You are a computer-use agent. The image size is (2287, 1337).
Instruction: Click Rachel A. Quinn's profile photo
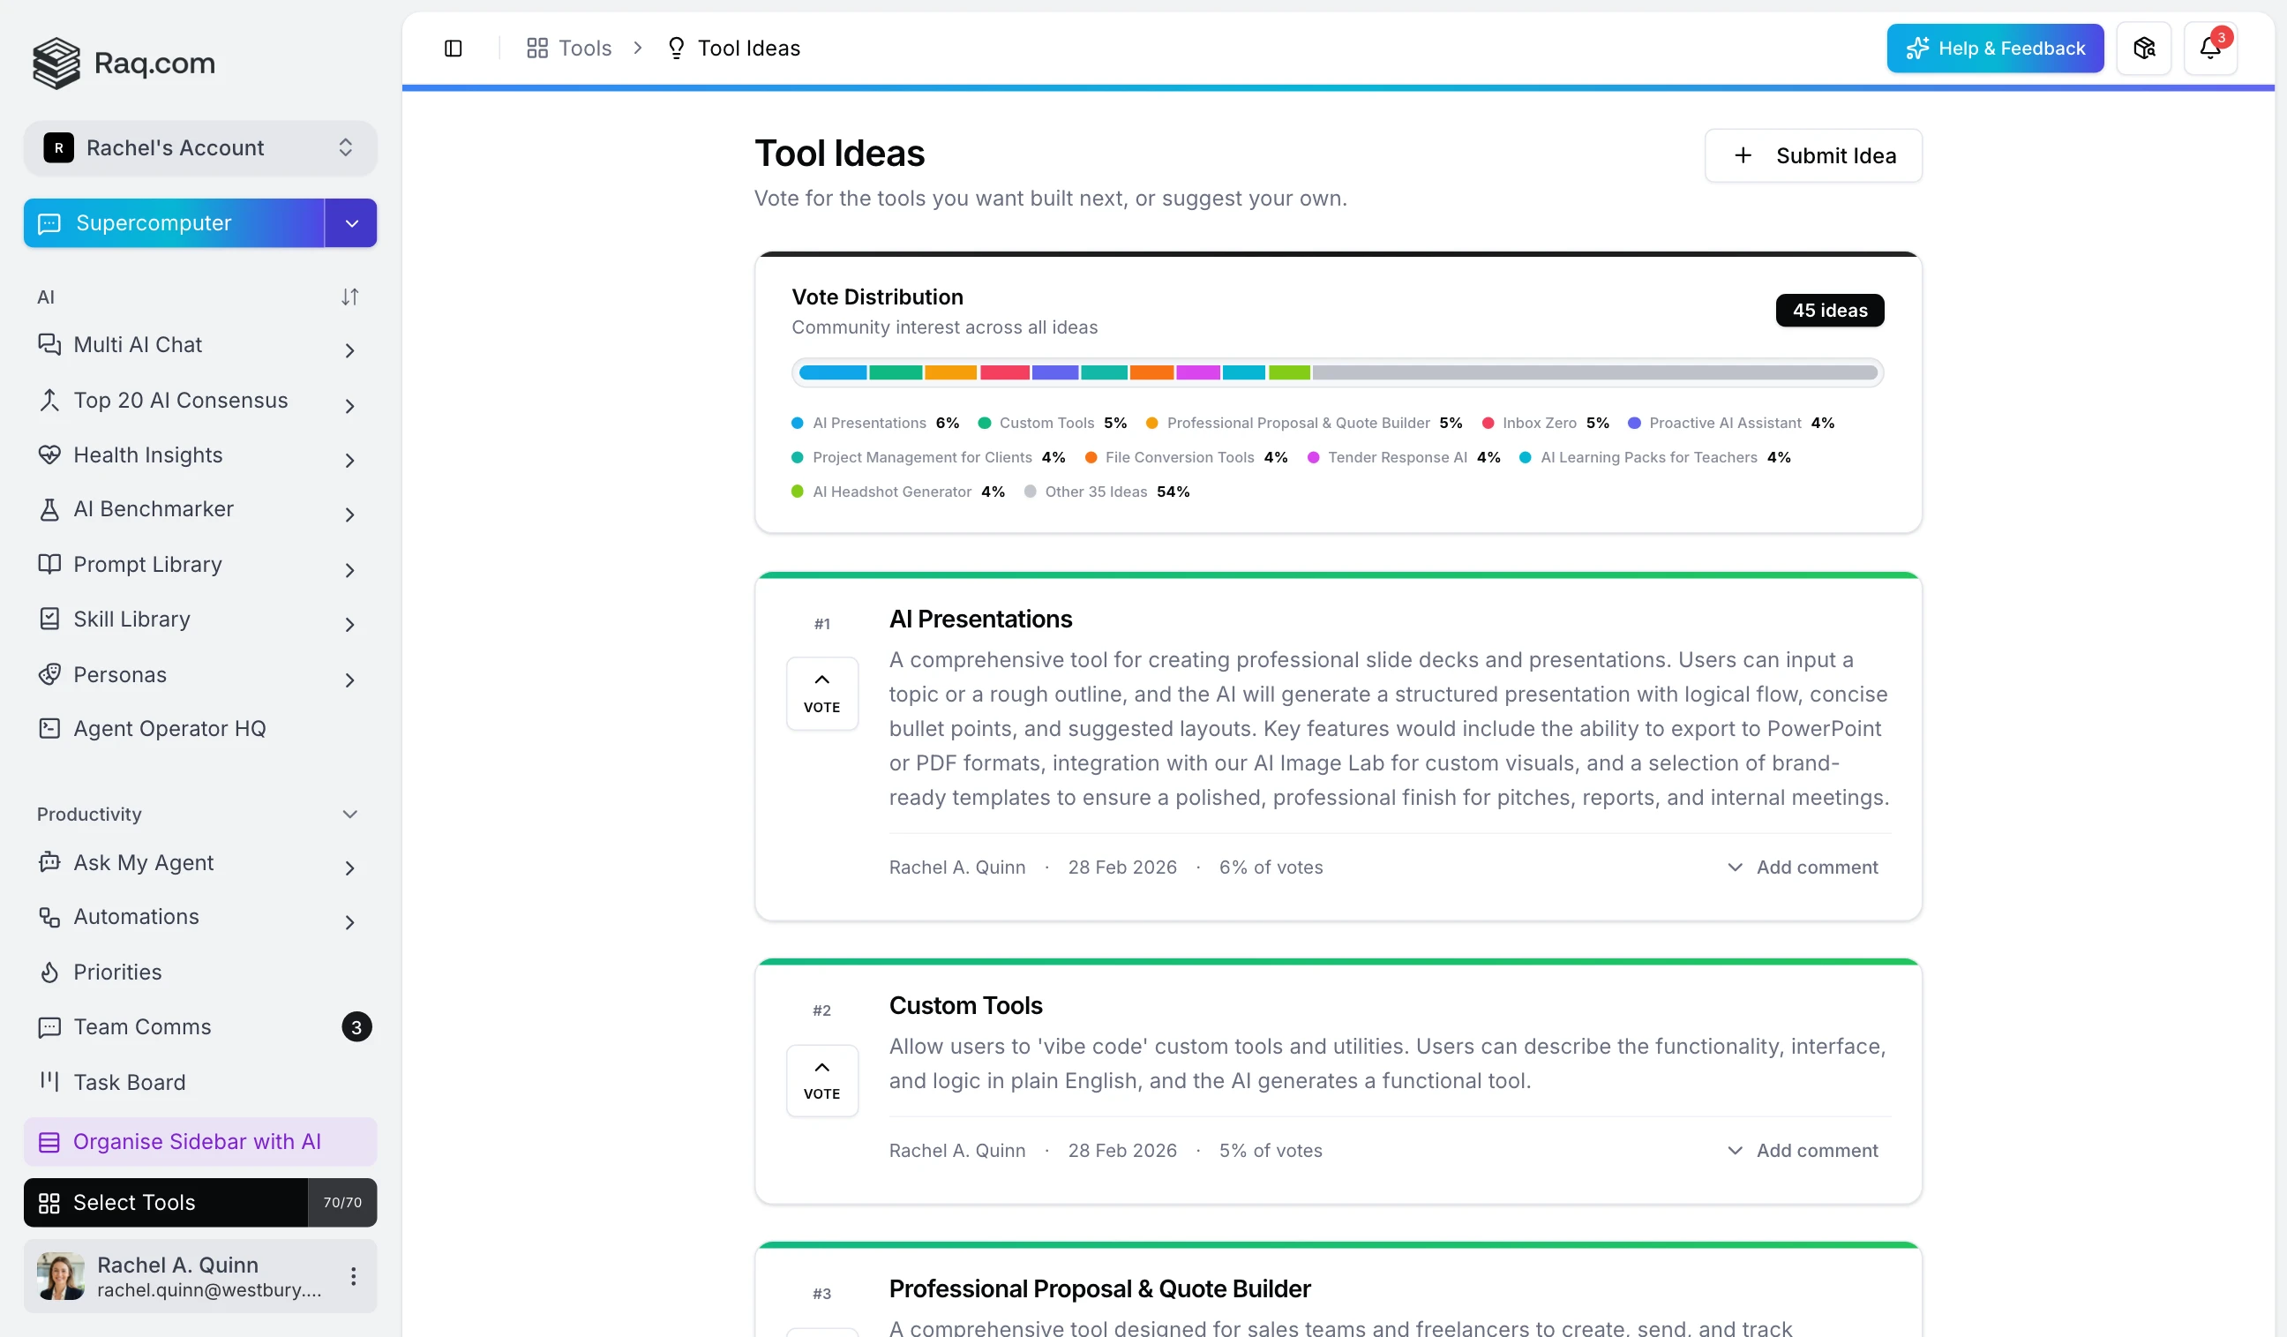coord(60,1276)
